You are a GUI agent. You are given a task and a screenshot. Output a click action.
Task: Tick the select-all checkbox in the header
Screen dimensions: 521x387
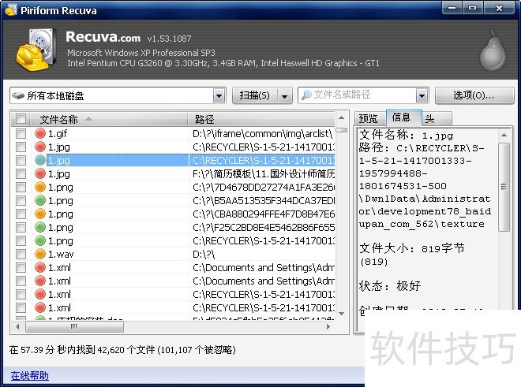coord(21,119)
